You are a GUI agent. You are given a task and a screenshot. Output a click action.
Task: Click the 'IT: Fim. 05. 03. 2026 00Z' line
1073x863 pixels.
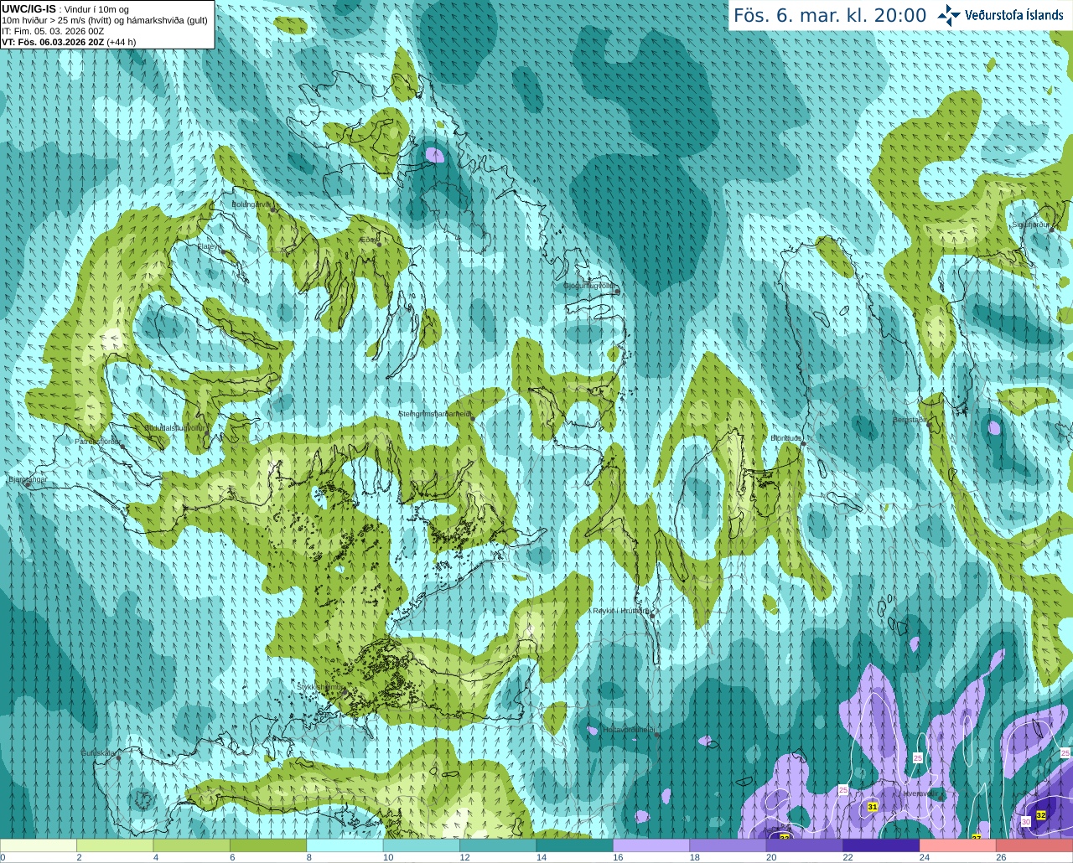(x=53, y=31)
